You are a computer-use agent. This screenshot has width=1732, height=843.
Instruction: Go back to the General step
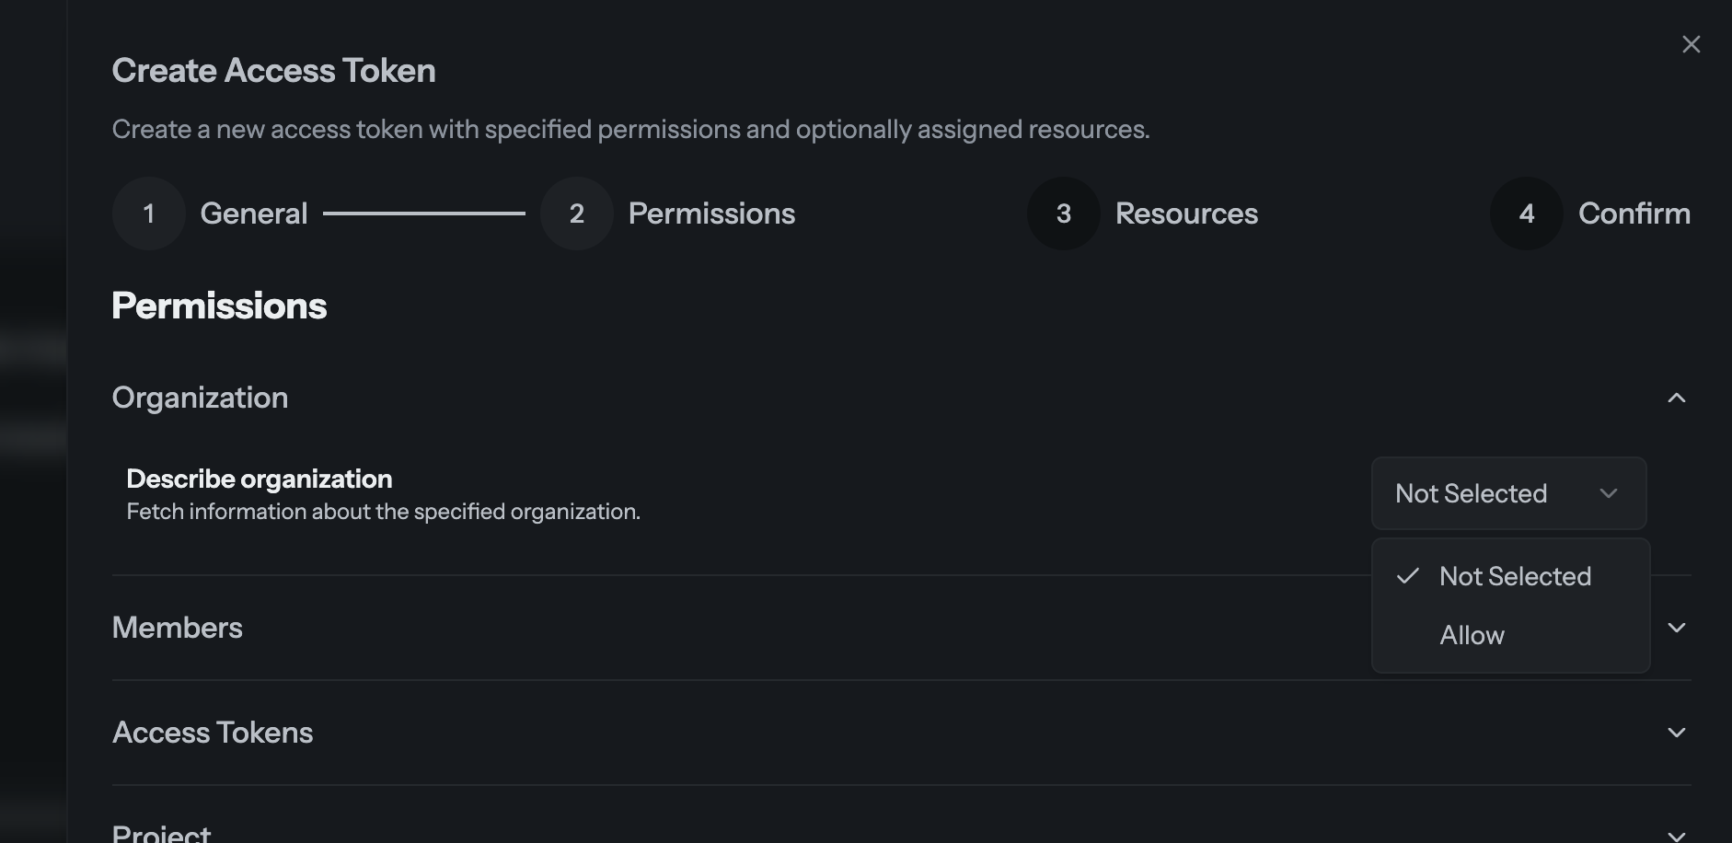(x=254, y=213)
